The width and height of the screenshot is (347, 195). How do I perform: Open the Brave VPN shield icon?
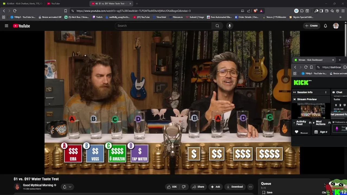tap(338, 11)
